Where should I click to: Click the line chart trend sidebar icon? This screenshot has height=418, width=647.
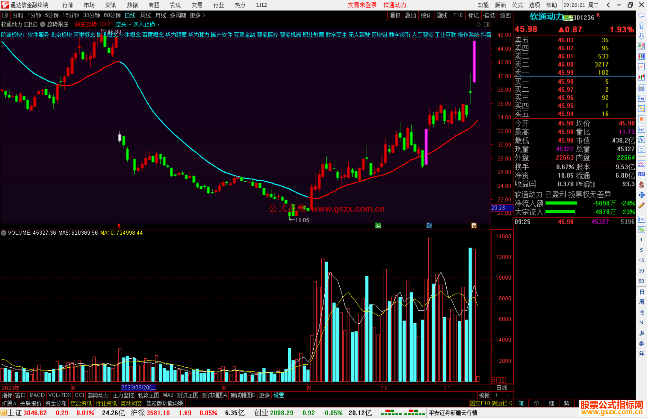tap(641, 67)
